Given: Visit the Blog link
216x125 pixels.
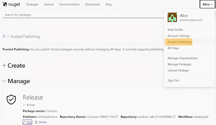Looking at the screenshot, I should [x=109, y=4].
